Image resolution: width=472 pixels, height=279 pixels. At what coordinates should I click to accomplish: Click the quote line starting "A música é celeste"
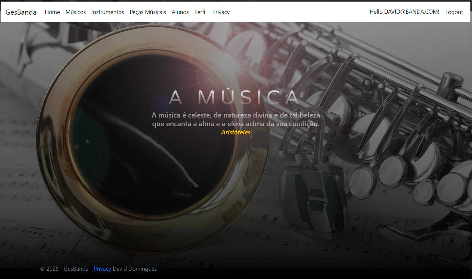[x=236, y=115]
